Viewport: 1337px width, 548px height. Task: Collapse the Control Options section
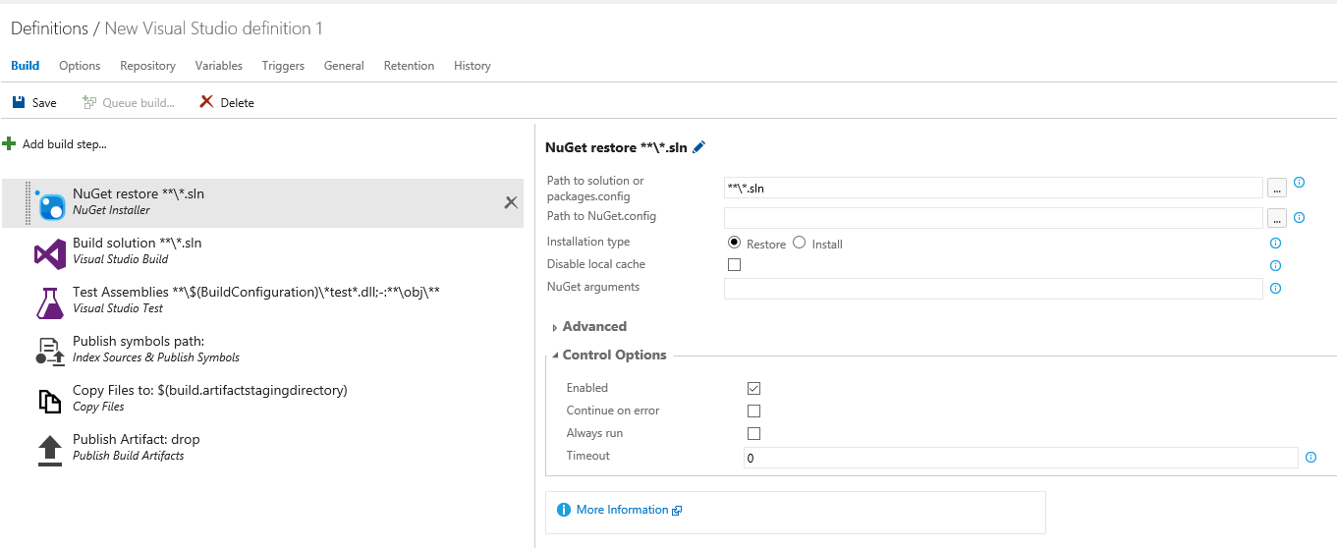click(x=613, y=355)
